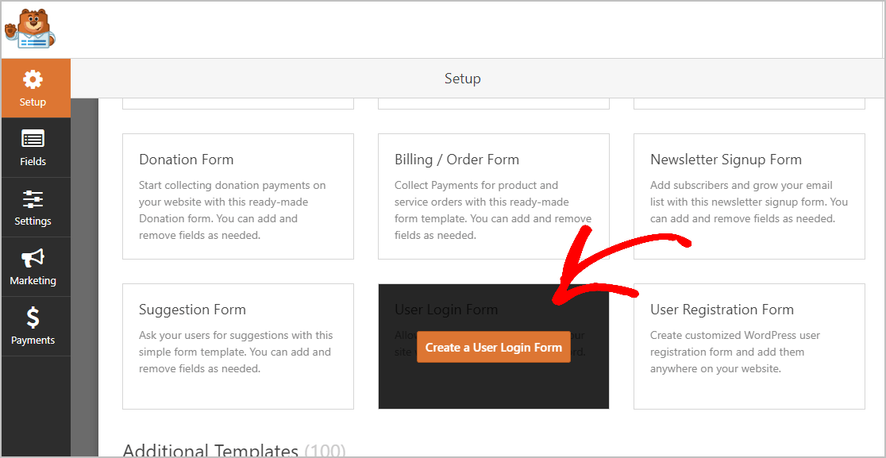This screenshot has height=458, width=886.
Task: Click the Create a User Login Form button
Action: (x=493, y=347)
